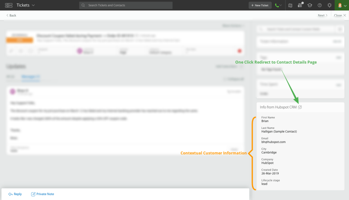Focus the Search Tickets and Contacts field
The height and width of the screenshot is (200, 349).
click(x=126, y=5)
